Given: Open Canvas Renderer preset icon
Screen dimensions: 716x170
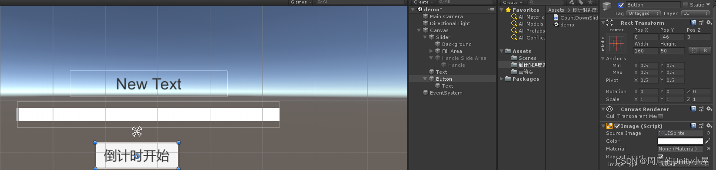Looking at the screenshot, I should pyautogui.click(x=701, y=109).
